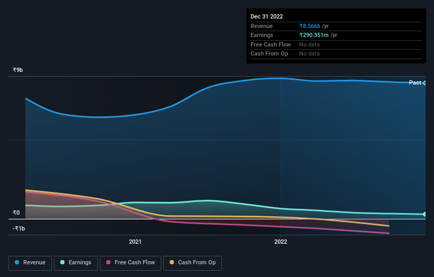Select the 2021 x-axis label

135,242
